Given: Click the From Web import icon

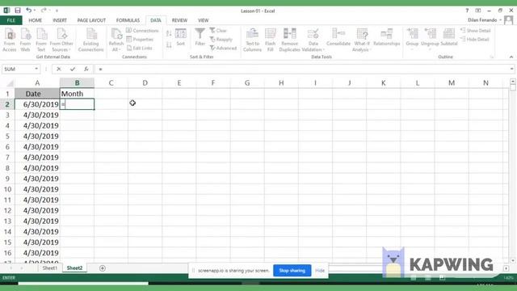Looking at the screenshot, I should click(x=25, y=40).
